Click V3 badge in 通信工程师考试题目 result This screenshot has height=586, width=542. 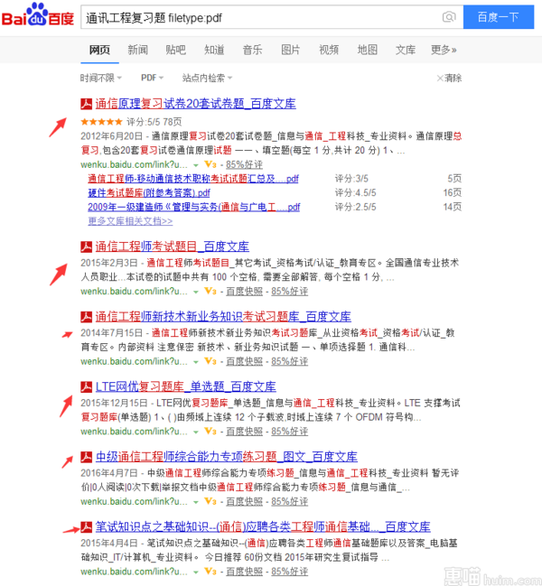[x=210, y=291]
